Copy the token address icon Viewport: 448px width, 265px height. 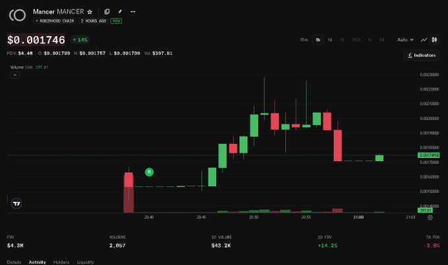tap(107, 12)
